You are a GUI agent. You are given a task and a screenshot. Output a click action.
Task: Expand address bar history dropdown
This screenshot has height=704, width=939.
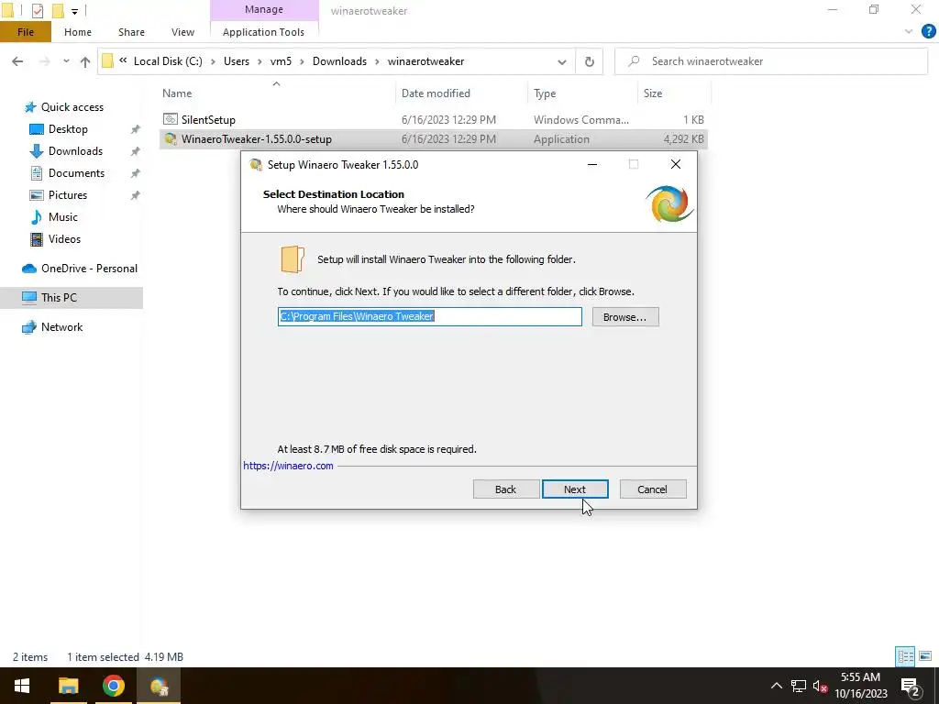(x=562, y=61)
